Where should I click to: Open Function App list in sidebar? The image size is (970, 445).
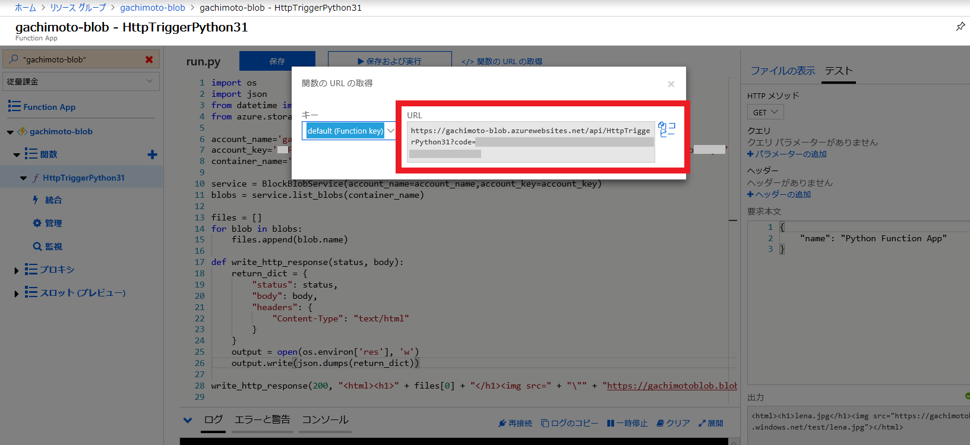(x=49, y=107)
